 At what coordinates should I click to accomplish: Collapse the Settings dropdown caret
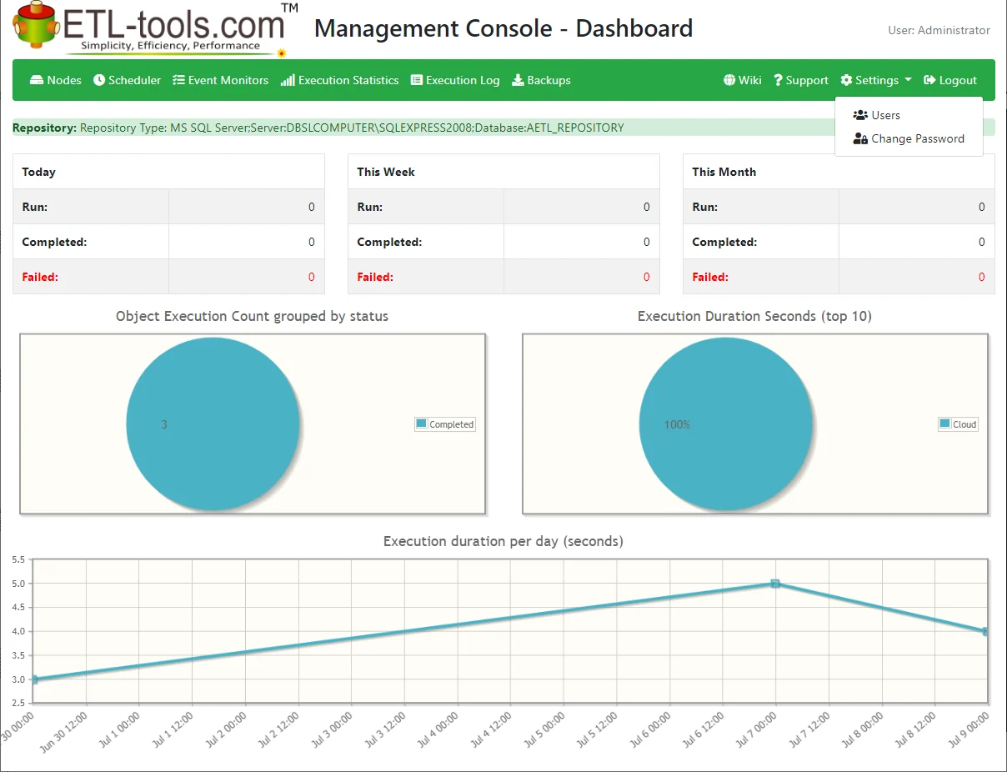pos(907,80)
